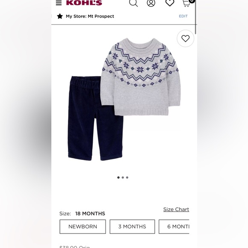This screenshot has height=248, width=248.
Task: Favorite this sweater set with heart button
Action: (x=186, y=38)
